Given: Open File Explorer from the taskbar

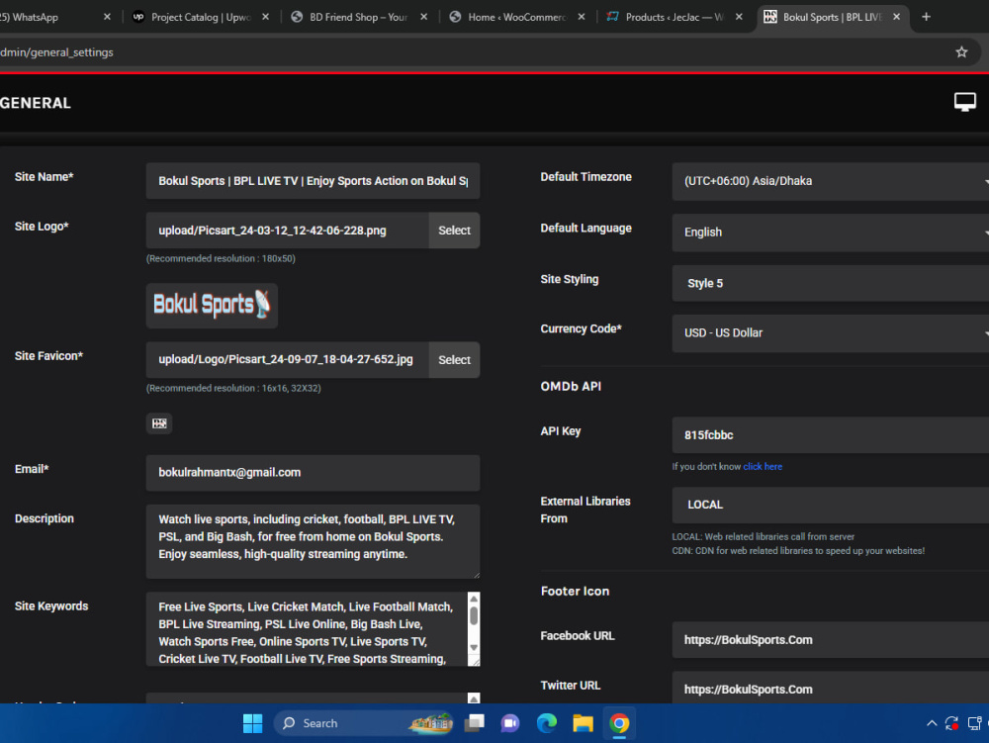Looking at the screenshot, I should [x=583, y=723].
